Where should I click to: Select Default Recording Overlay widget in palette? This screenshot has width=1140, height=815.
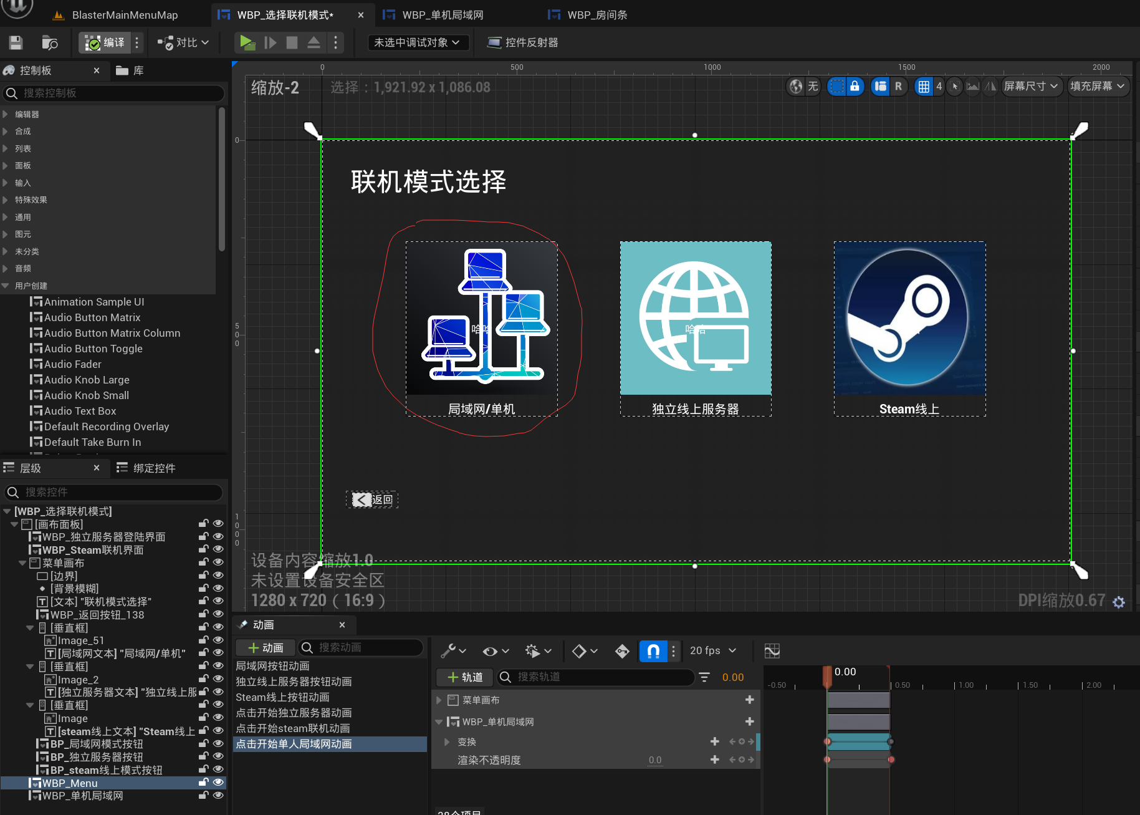(x=107, y=427)
